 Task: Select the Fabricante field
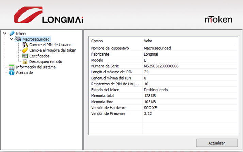pyautogui.click(x=100, y=54)
